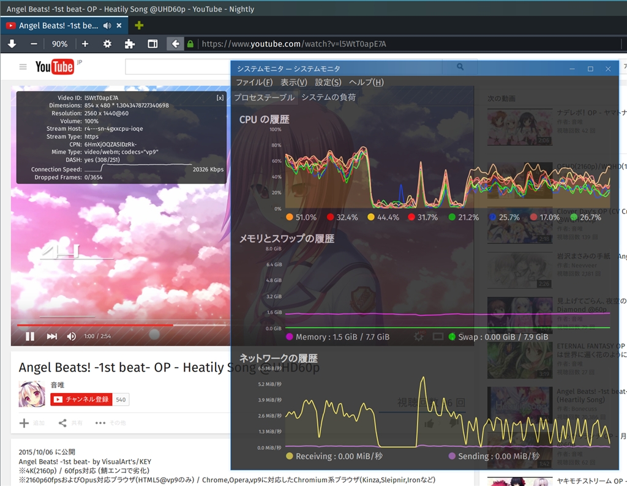627x486 pixels.
Task: Click the Connection Speed 20326 Kbps value
Action: pos(208,170)
